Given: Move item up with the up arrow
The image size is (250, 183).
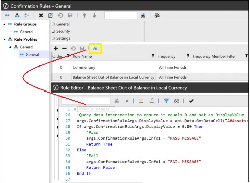Looking at the screenshot, I should tap(84, 16).
